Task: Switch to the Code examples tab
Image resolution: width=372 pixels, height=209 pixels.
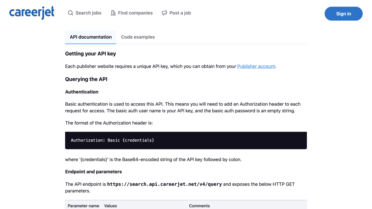Action: (x=138, y=37)
